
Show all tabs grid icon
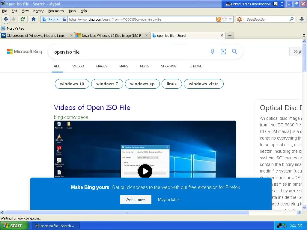[304, 35]
